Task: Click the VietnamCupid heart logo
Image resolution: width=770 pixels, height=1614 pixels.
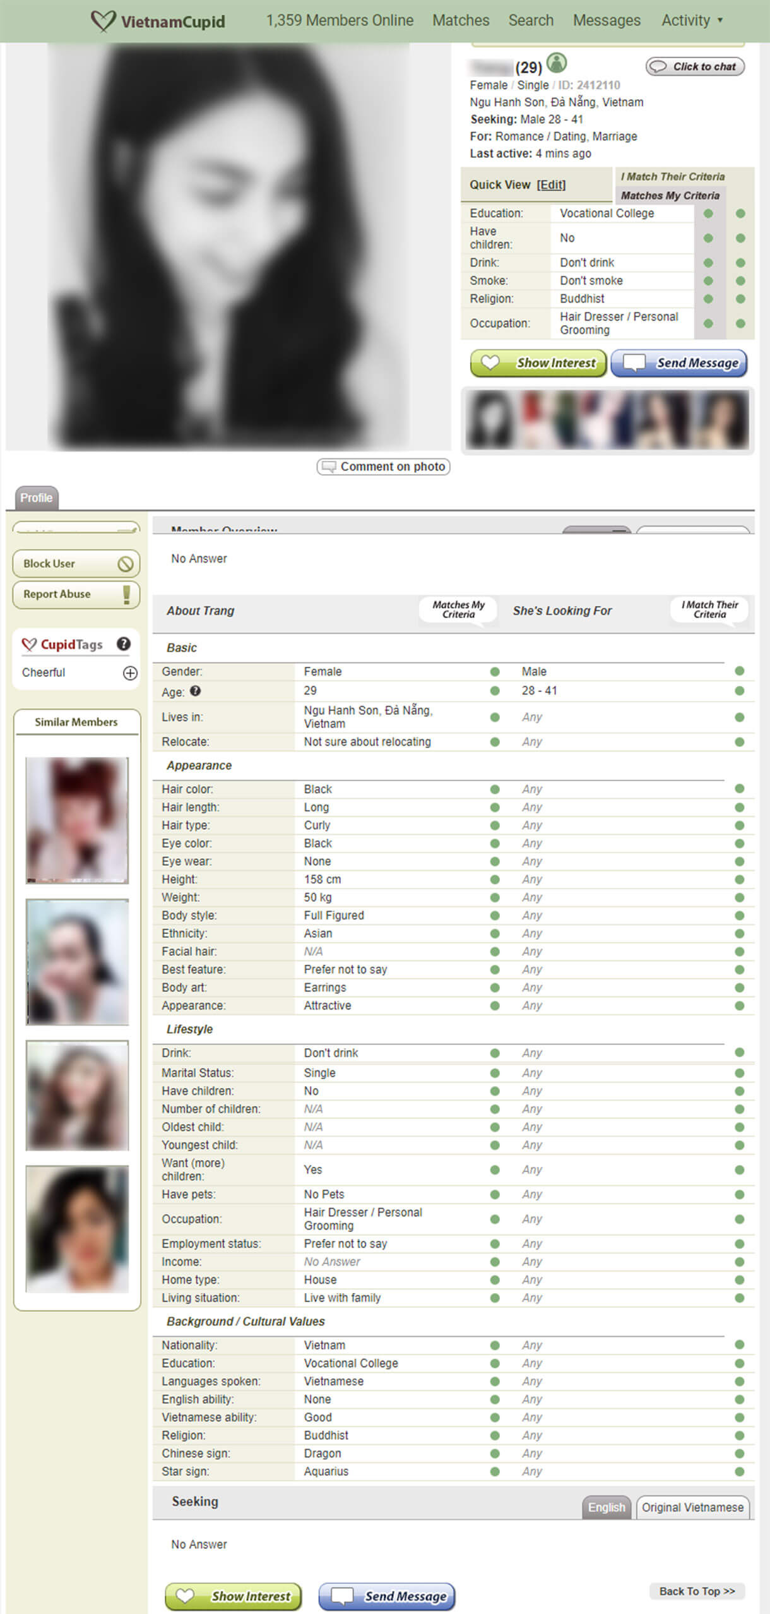Action: click(103, 21)
